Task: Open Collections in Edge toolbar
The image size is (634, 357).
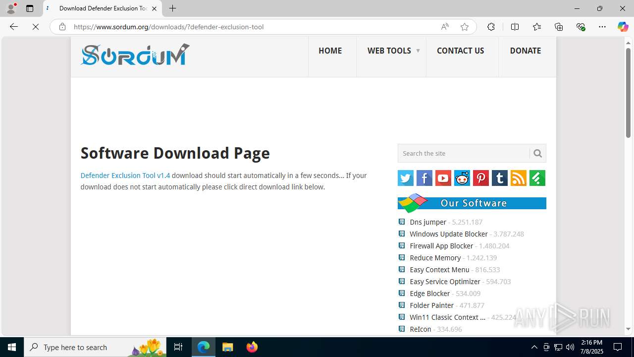Action: tap(559, 27)
